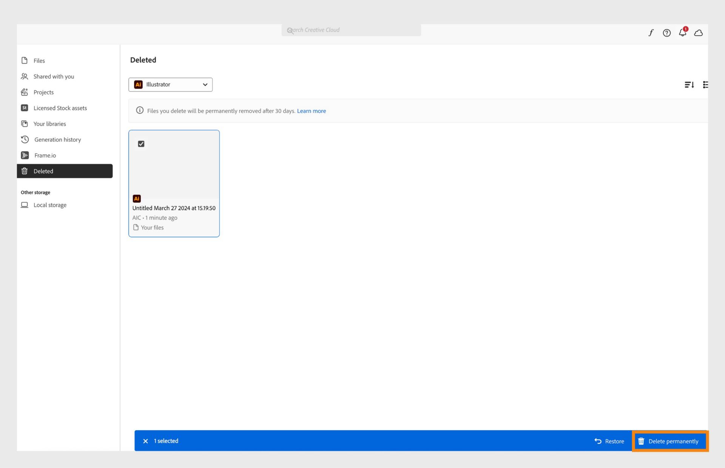Open the sort order icon
The image size is (725, 468).
(x=689, y=85)
